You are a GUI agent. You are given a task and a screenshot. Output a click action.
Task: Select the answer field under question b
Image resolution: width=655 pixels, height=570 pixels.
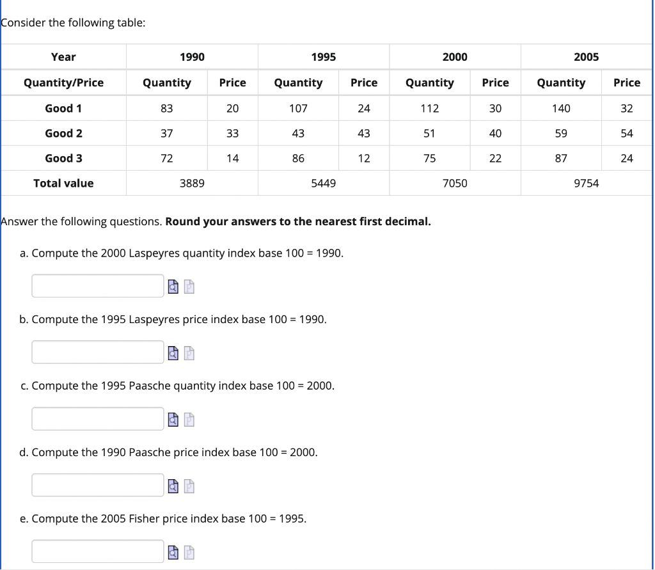97,352
